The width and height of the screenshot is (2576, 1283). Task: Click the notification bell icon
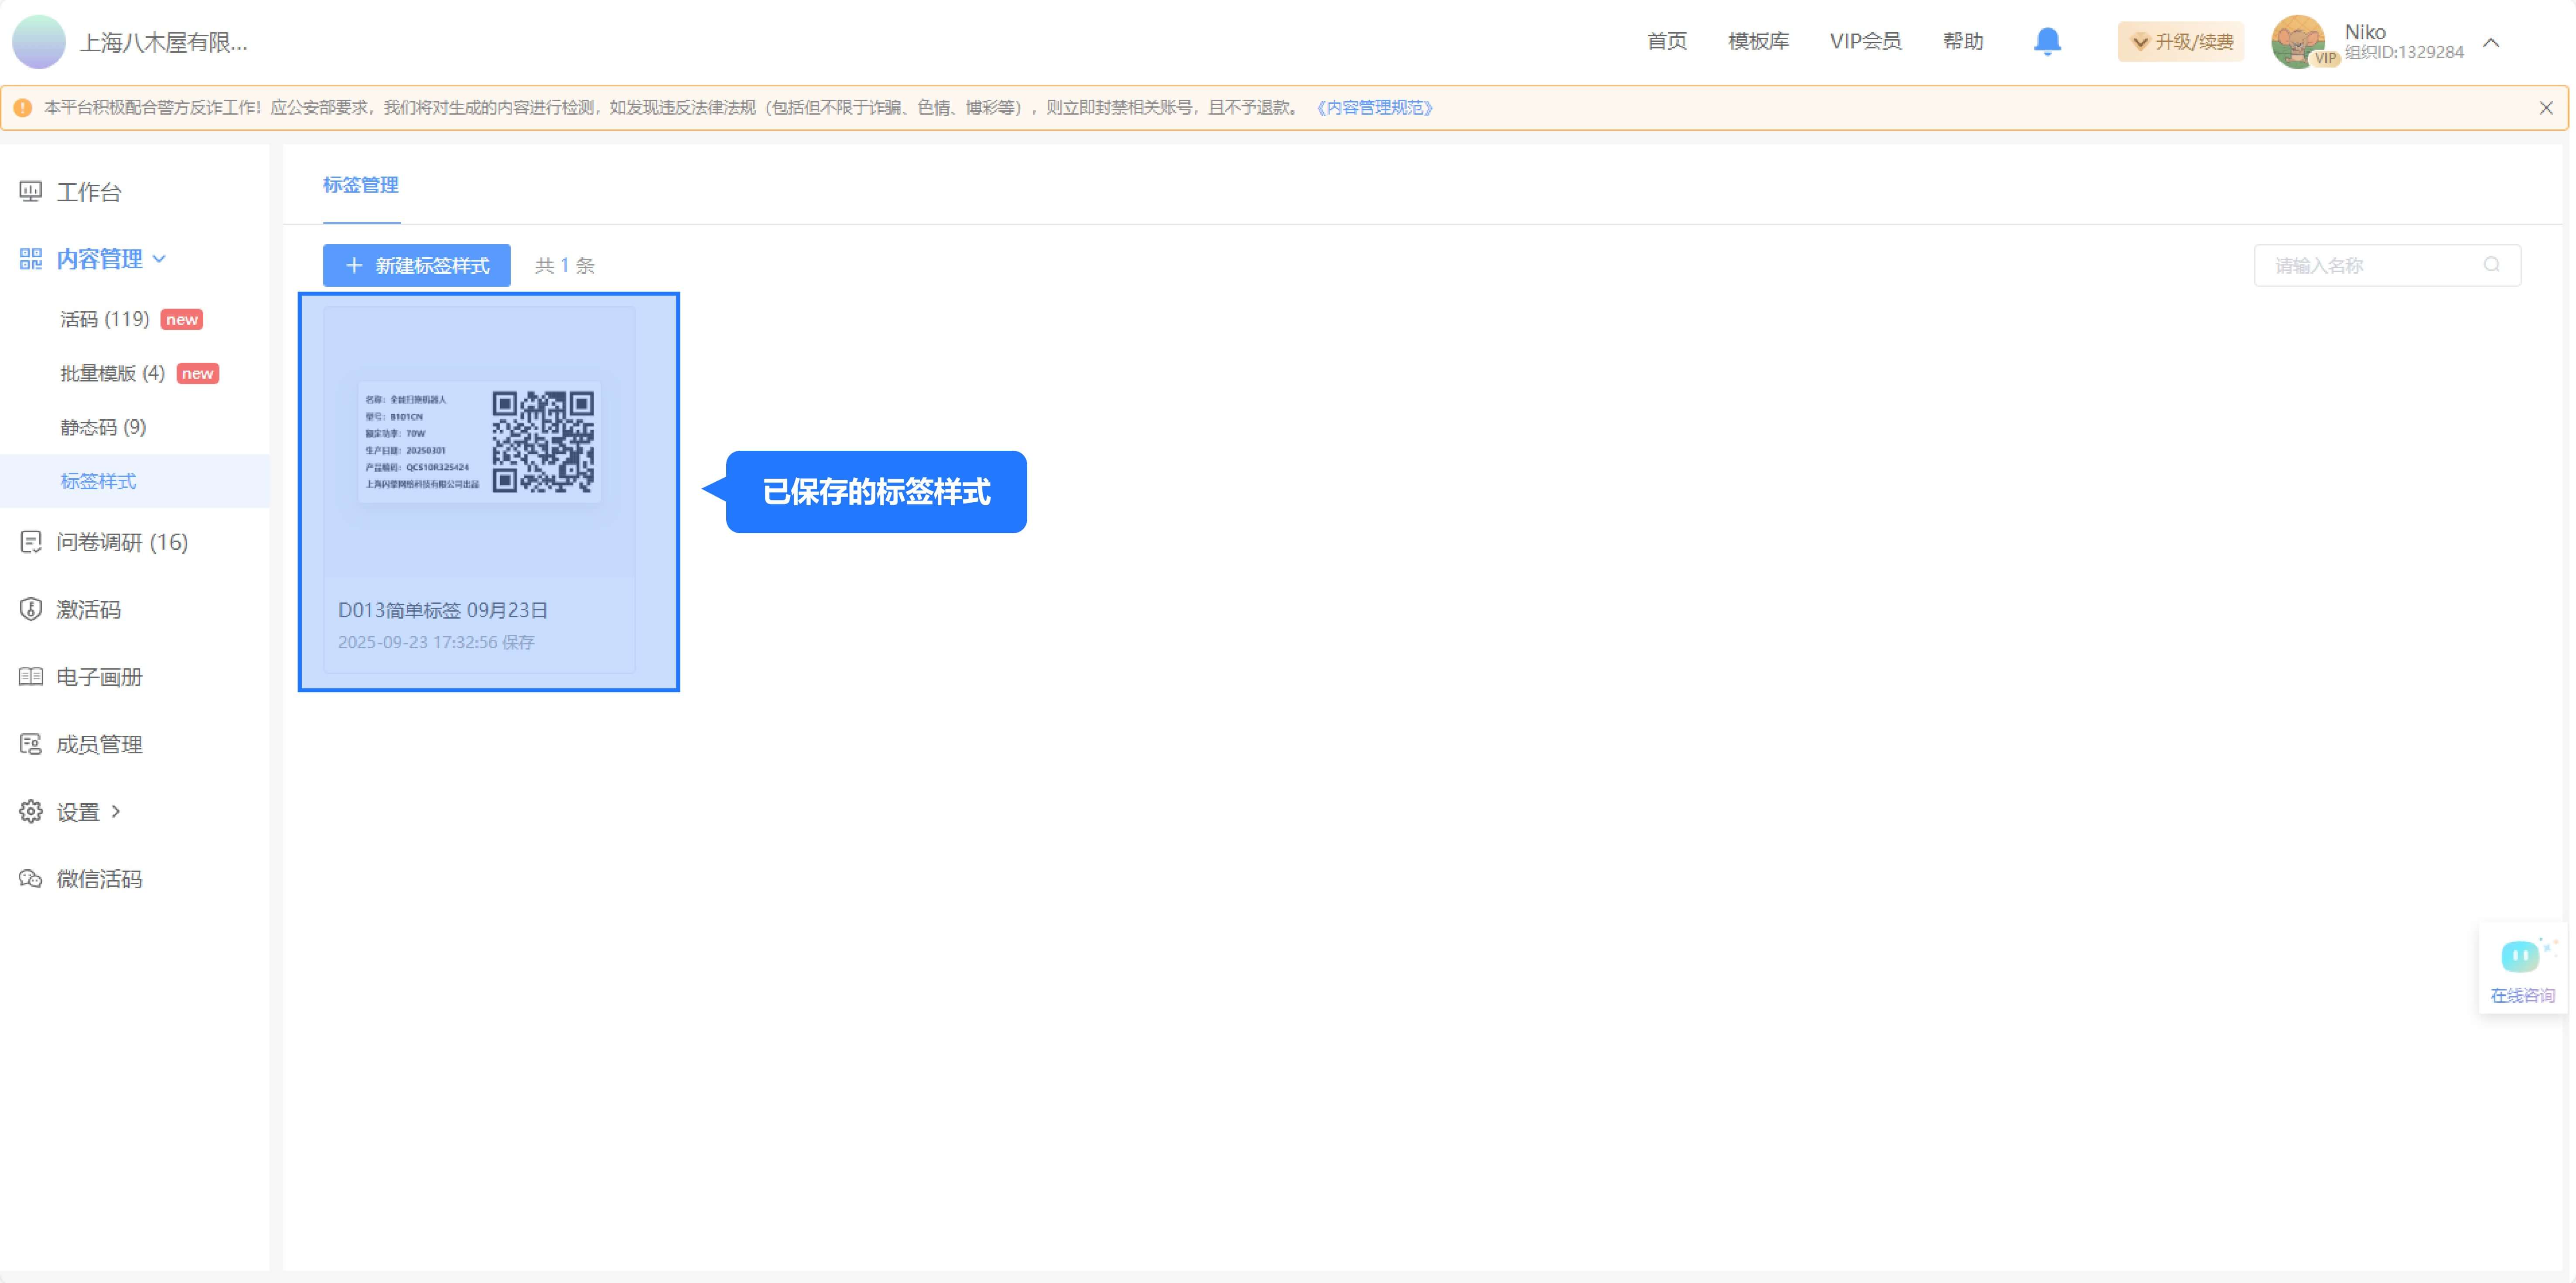click(2047, 41)
